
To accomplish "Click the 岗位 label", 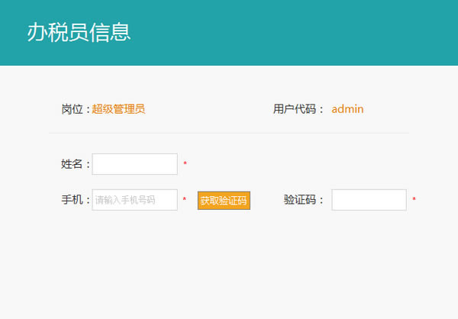I will (72, 109).
